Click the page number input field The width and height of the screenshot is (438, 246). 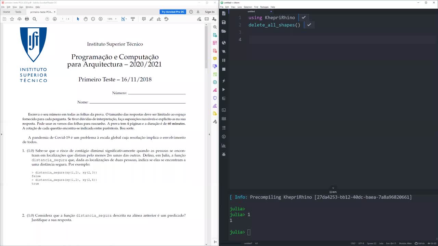point(63,19)
